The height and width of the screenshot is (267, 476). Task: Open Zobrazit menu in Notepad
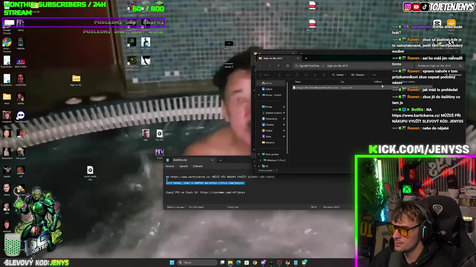pyautogui.click(x=197, y=166)
